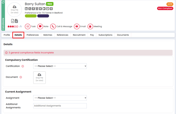Click the profile photo Drop File area
The image size is (176, 114).
15,10
